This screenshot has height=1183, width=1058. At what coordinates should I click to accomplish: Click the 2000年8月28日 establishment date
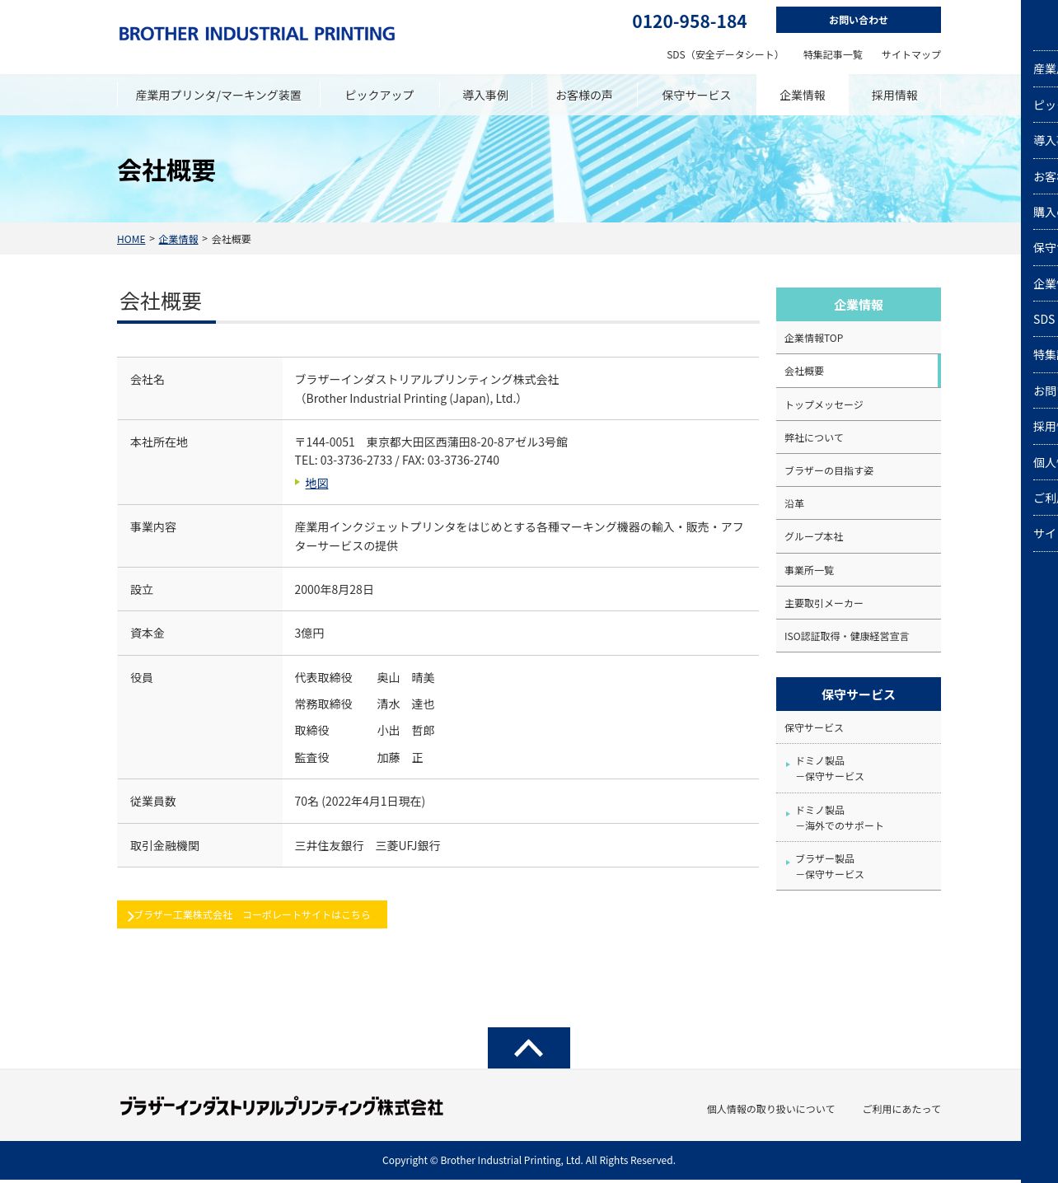click(334, 590)
